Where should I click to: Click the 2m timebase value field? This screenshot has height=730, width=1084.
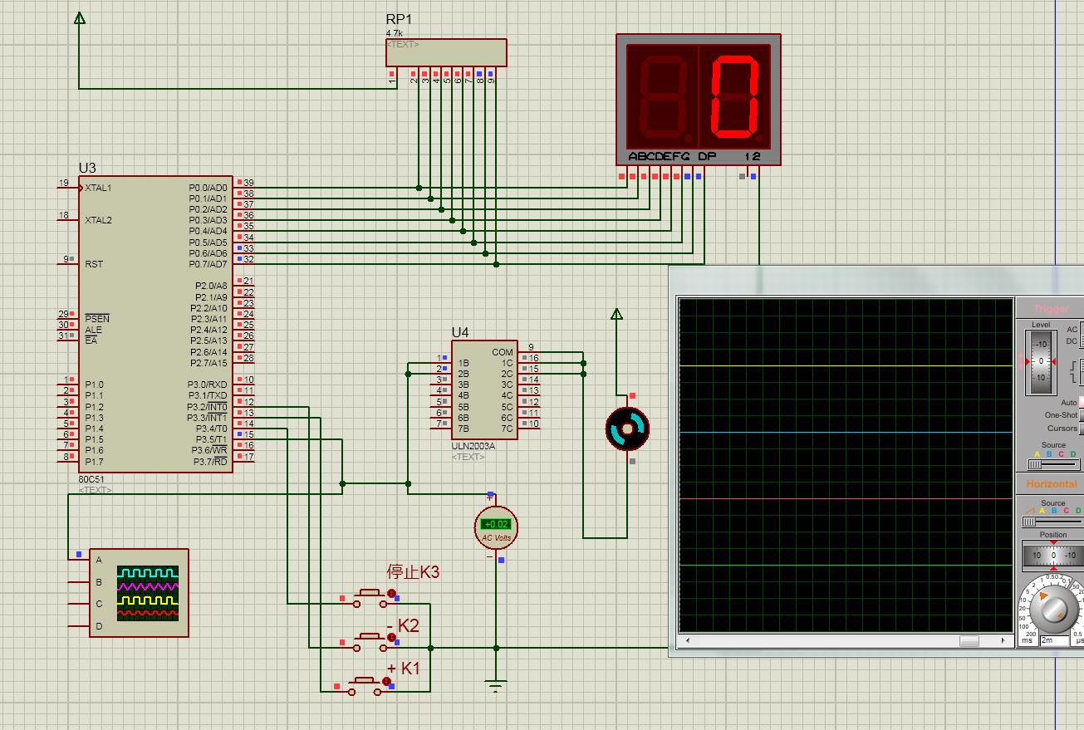1056,640
